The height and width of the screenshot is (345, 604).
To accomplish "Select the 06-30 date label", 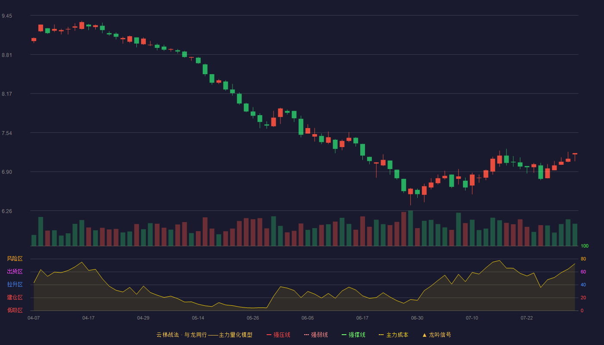I will [x=417, y=318].
